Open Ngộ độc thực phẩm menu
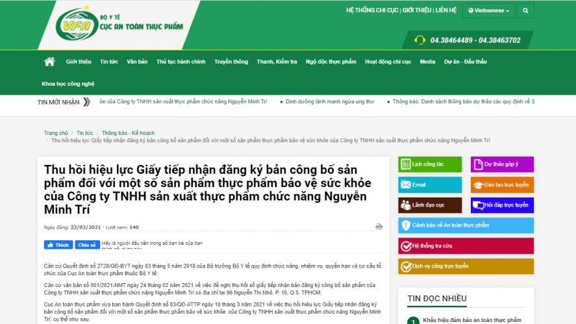This screenshot has width=576, height=324. (331, 62)
